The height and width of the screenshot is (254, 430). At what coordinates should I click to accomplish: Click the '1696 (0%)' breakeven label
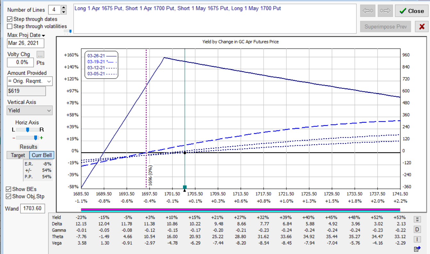(x=150, y=175)
